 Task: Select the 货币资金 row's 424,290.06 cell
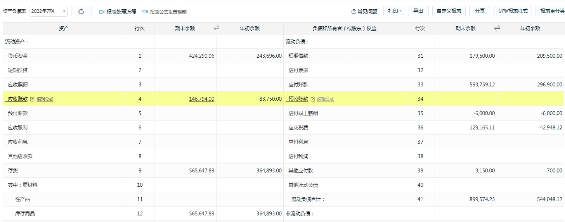pyautogui.click(x=185, y=56)
